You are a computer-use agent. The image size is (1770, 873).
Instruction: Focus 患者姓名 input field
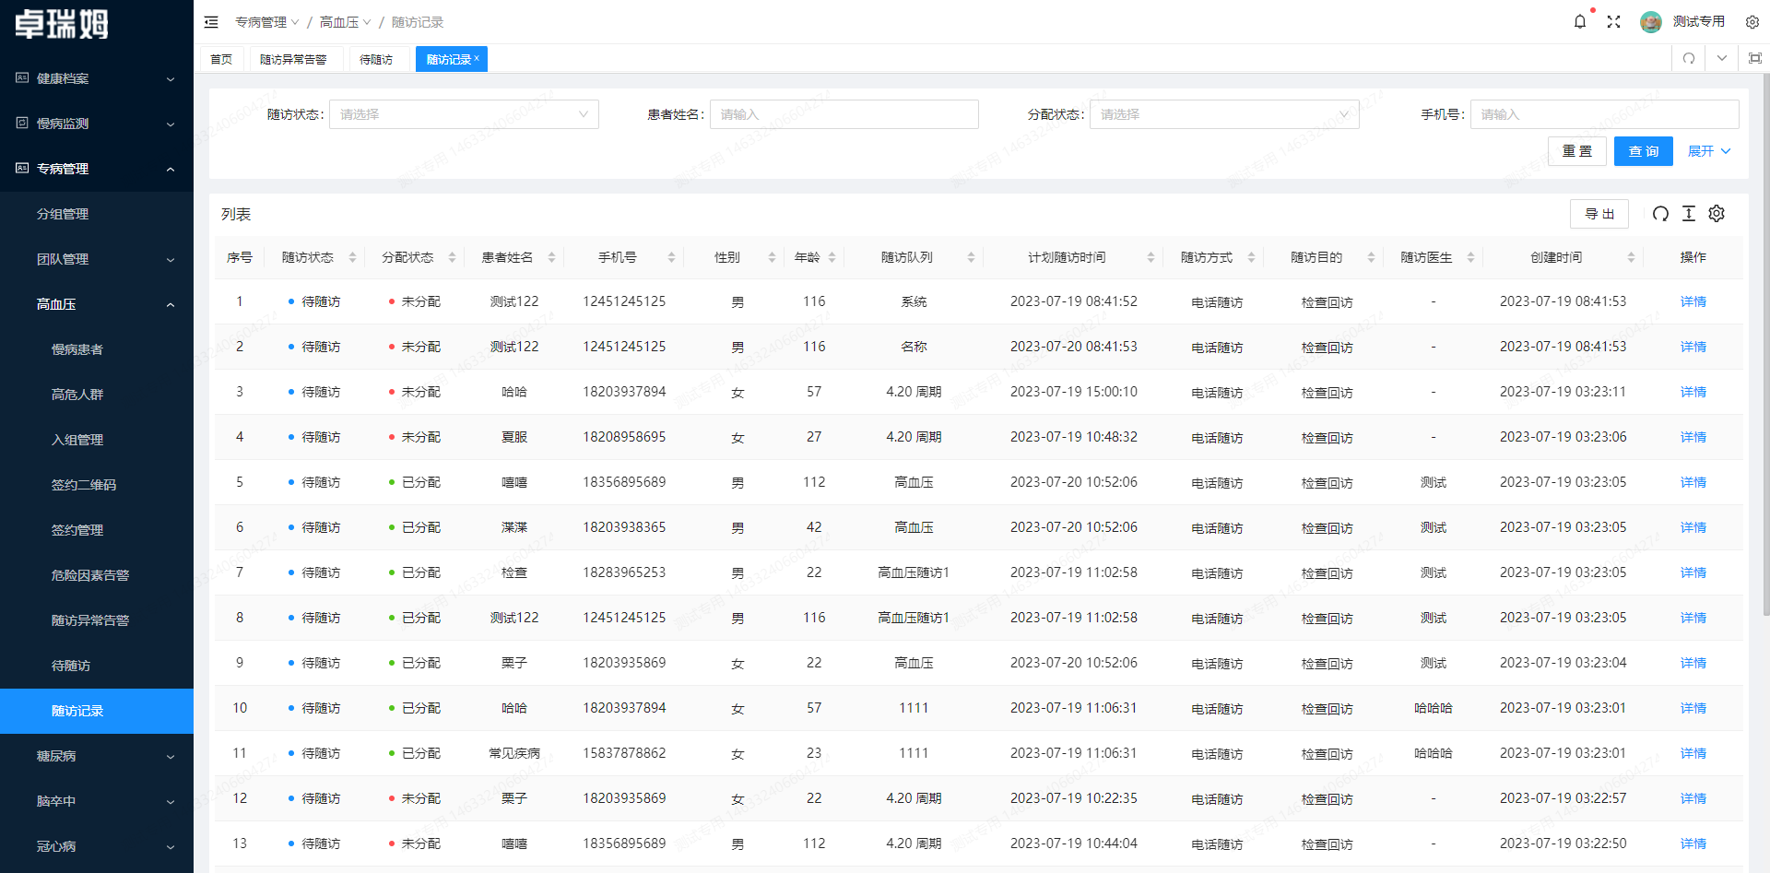click(844, 114)
